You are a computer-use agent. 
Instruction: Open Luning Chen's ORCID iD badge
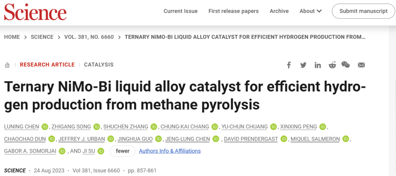pyautogui.click(x=45, y=127)
